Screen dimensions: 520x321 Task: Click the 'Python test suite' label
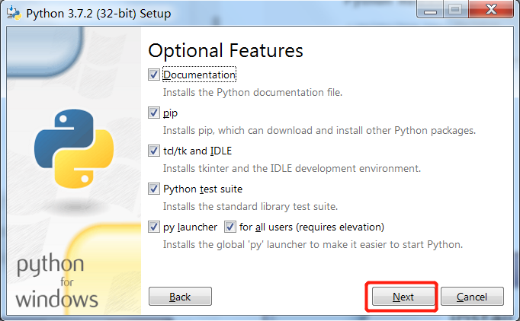[x=203, y=189]
